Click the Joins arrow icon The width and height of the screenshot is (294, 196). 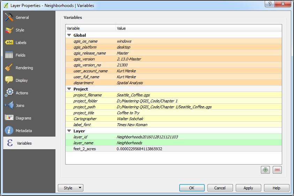[9, 106]
